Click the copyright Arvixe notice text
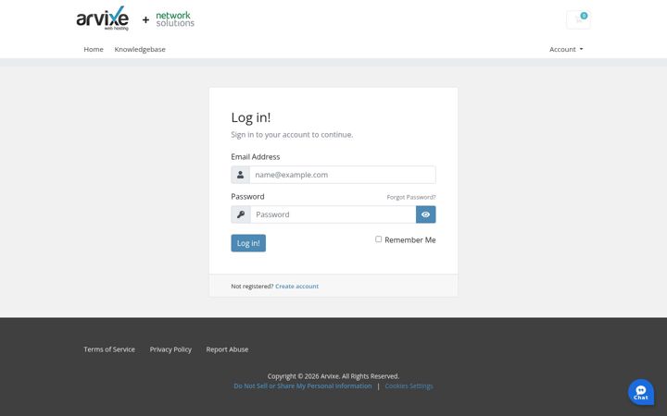 click(333, 376)
